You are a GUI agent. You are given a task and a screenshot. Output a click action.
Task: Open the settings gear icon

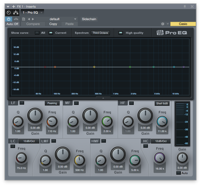pos(163,24)
